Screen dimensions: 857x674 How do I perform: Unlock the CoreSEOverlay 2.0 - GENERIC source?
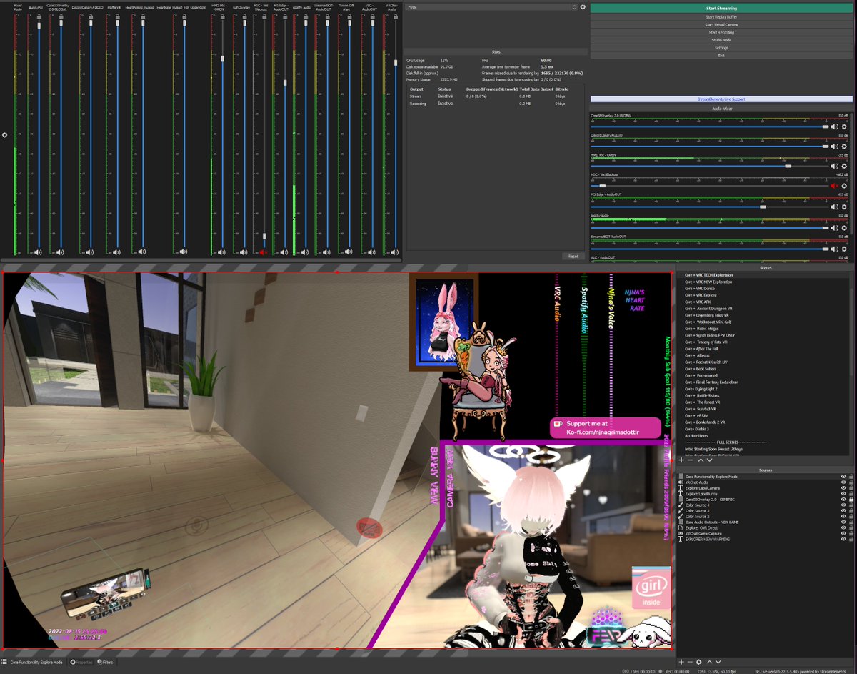[x=851, y=500]
